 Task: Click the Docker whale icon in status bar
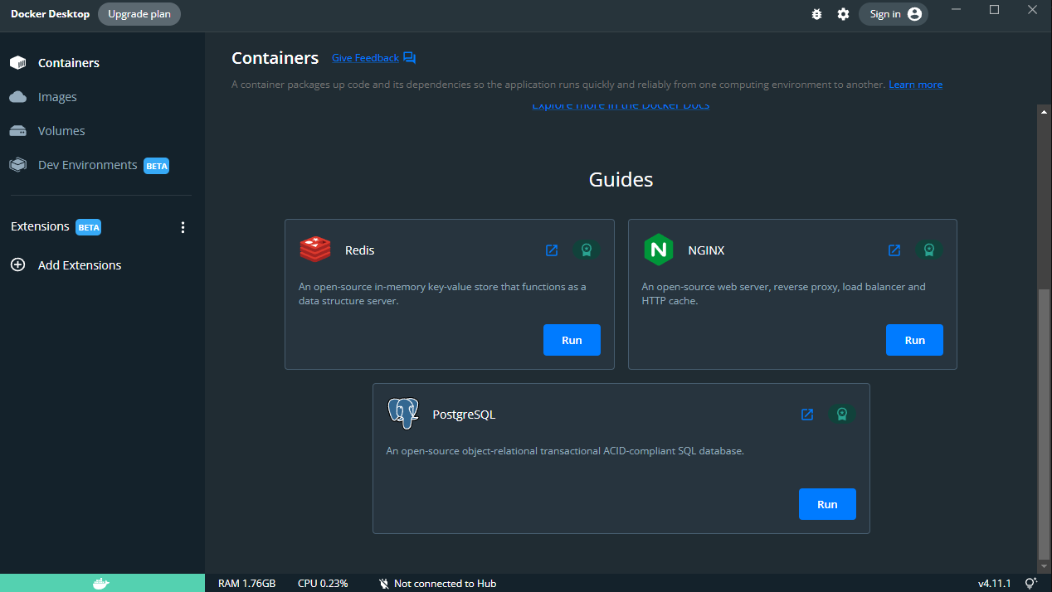click(x=101, y=584)
